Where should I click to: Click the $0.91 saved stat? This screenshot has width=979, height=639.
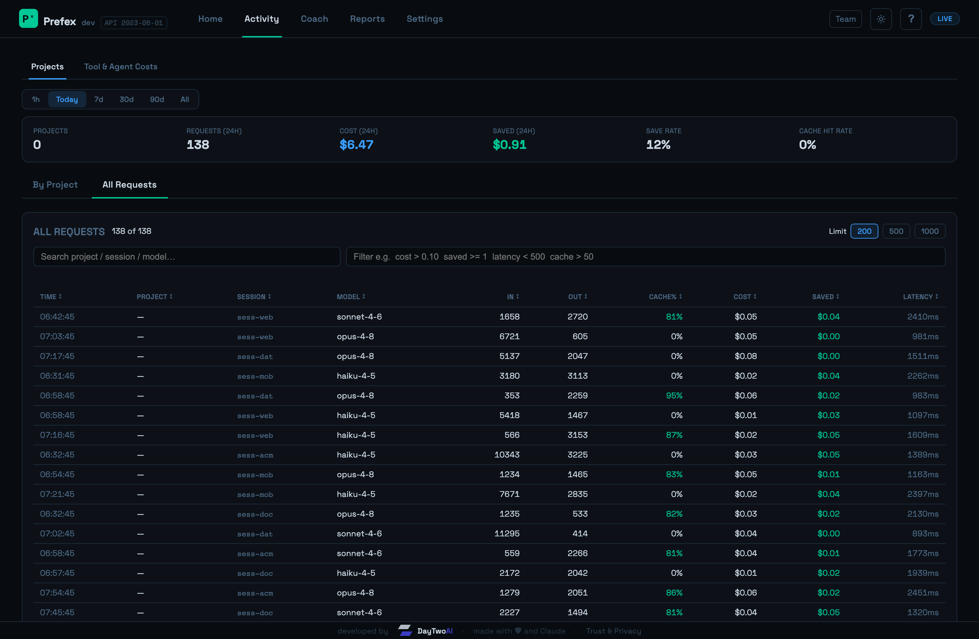pos(509,145)
